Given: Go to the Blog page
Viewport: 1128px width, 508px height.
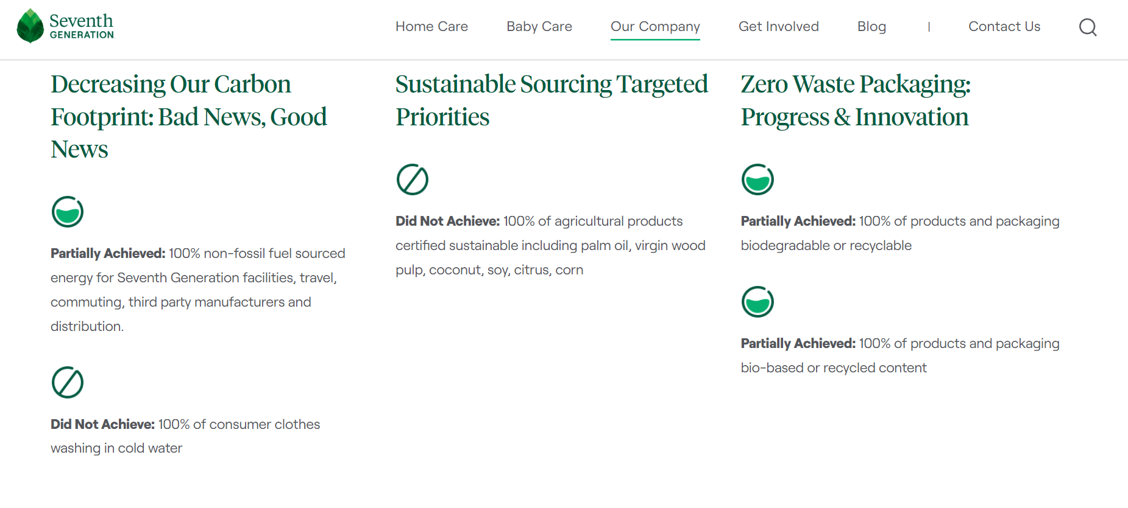Looking at the screenshot, I should (x=871, y=27).
